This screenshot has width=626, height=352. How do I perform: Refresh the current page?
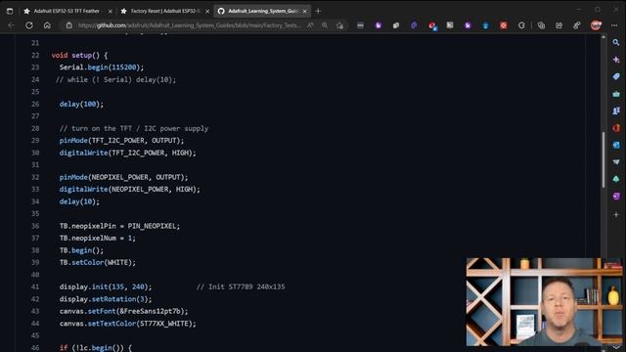pyautogui.click(x=29, y=25)
